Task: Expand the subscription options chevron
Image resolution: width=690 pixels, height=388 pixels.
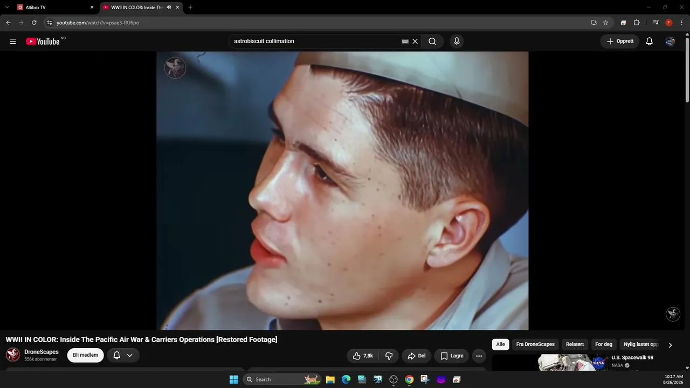Action: [x=130, y=355]
